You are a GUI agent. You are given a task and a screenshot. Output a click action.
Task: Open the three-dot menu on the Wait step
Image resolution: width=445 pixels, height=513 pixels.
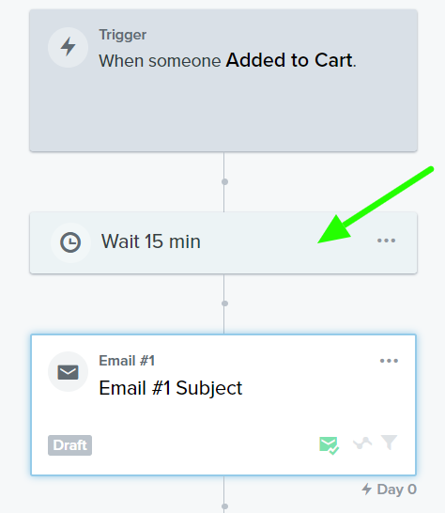[x=386, y=241]
